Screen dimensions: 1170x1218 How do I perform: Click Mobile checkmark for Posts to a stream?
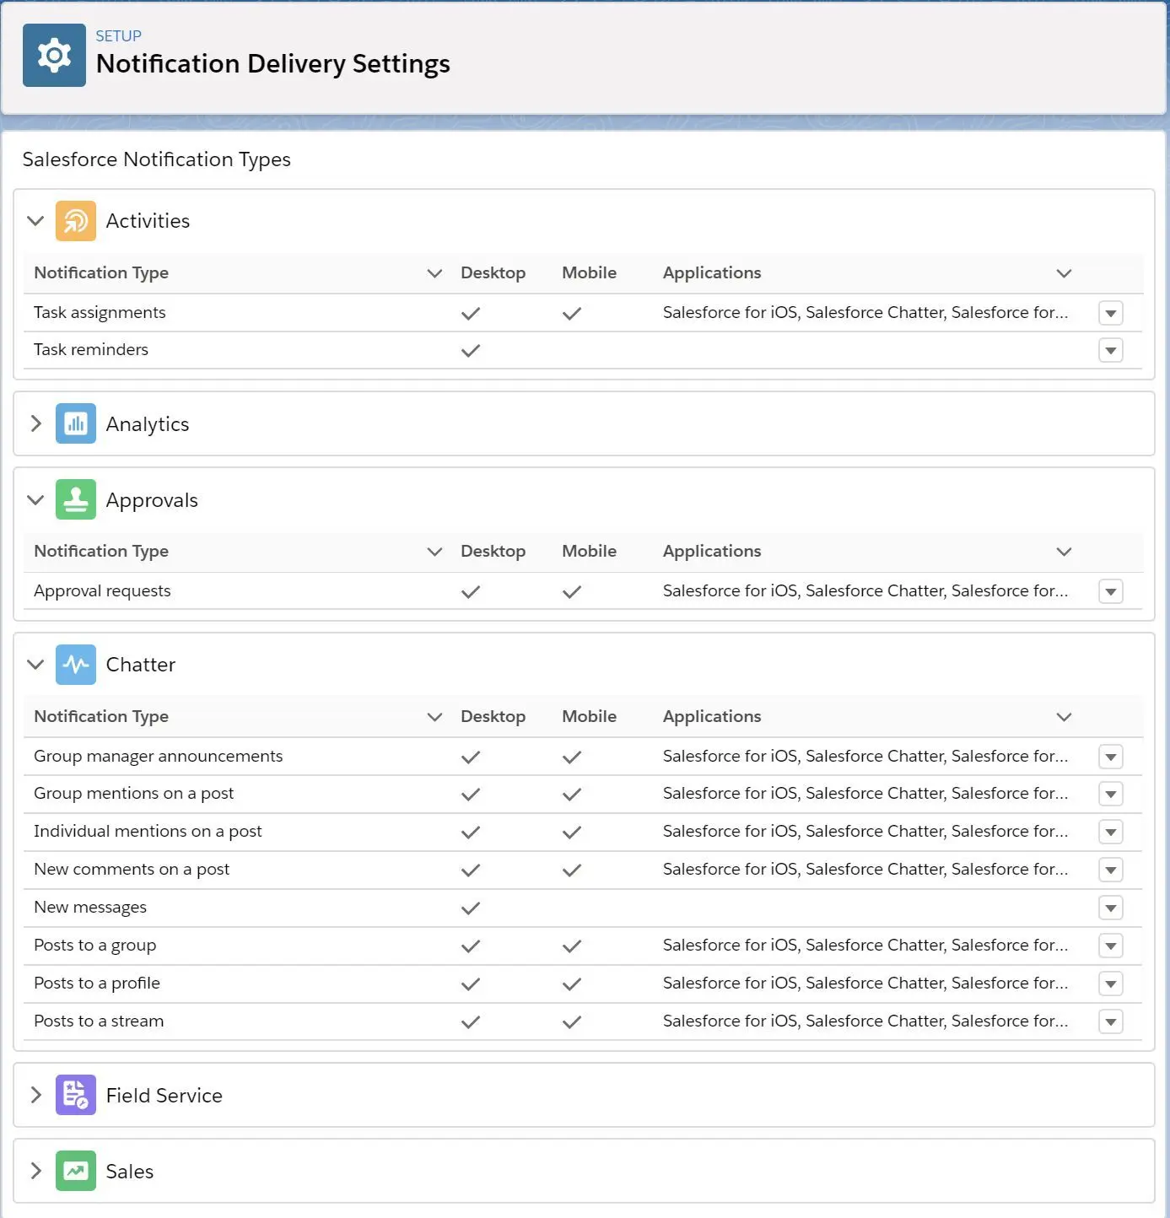[x=572, y=1021]
